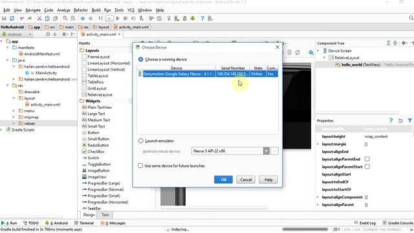Open the run configuration dropdown in the toolbar
Screen dimensions: 414x233
pos(109,18)
